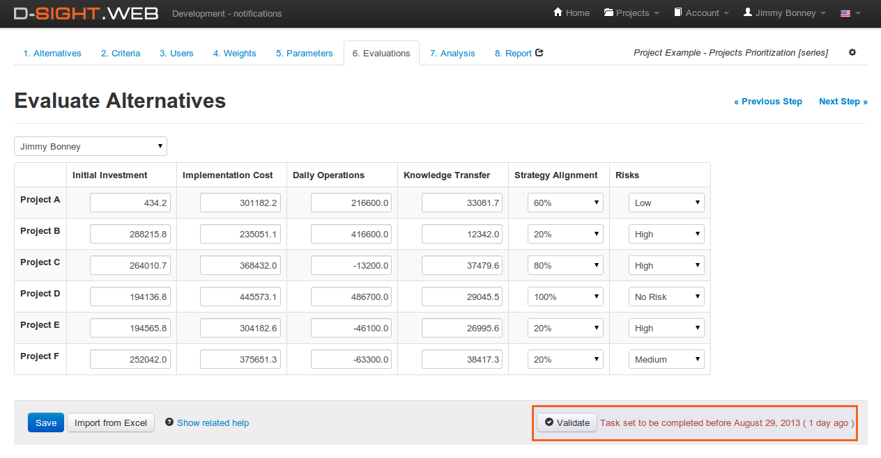Go to Next Step link
Image resolution: width=881 pixels, height=458 pixels.
pyautogui.click(x=843, y=102)
